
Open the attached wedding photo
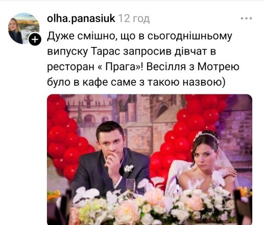point(150,160)
